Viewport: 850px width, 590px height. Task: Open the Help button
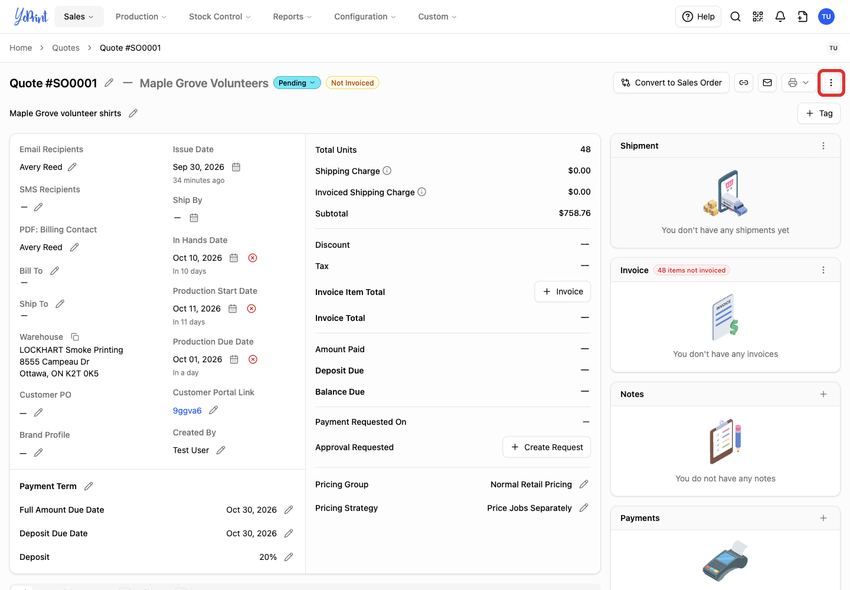[698, 17]
